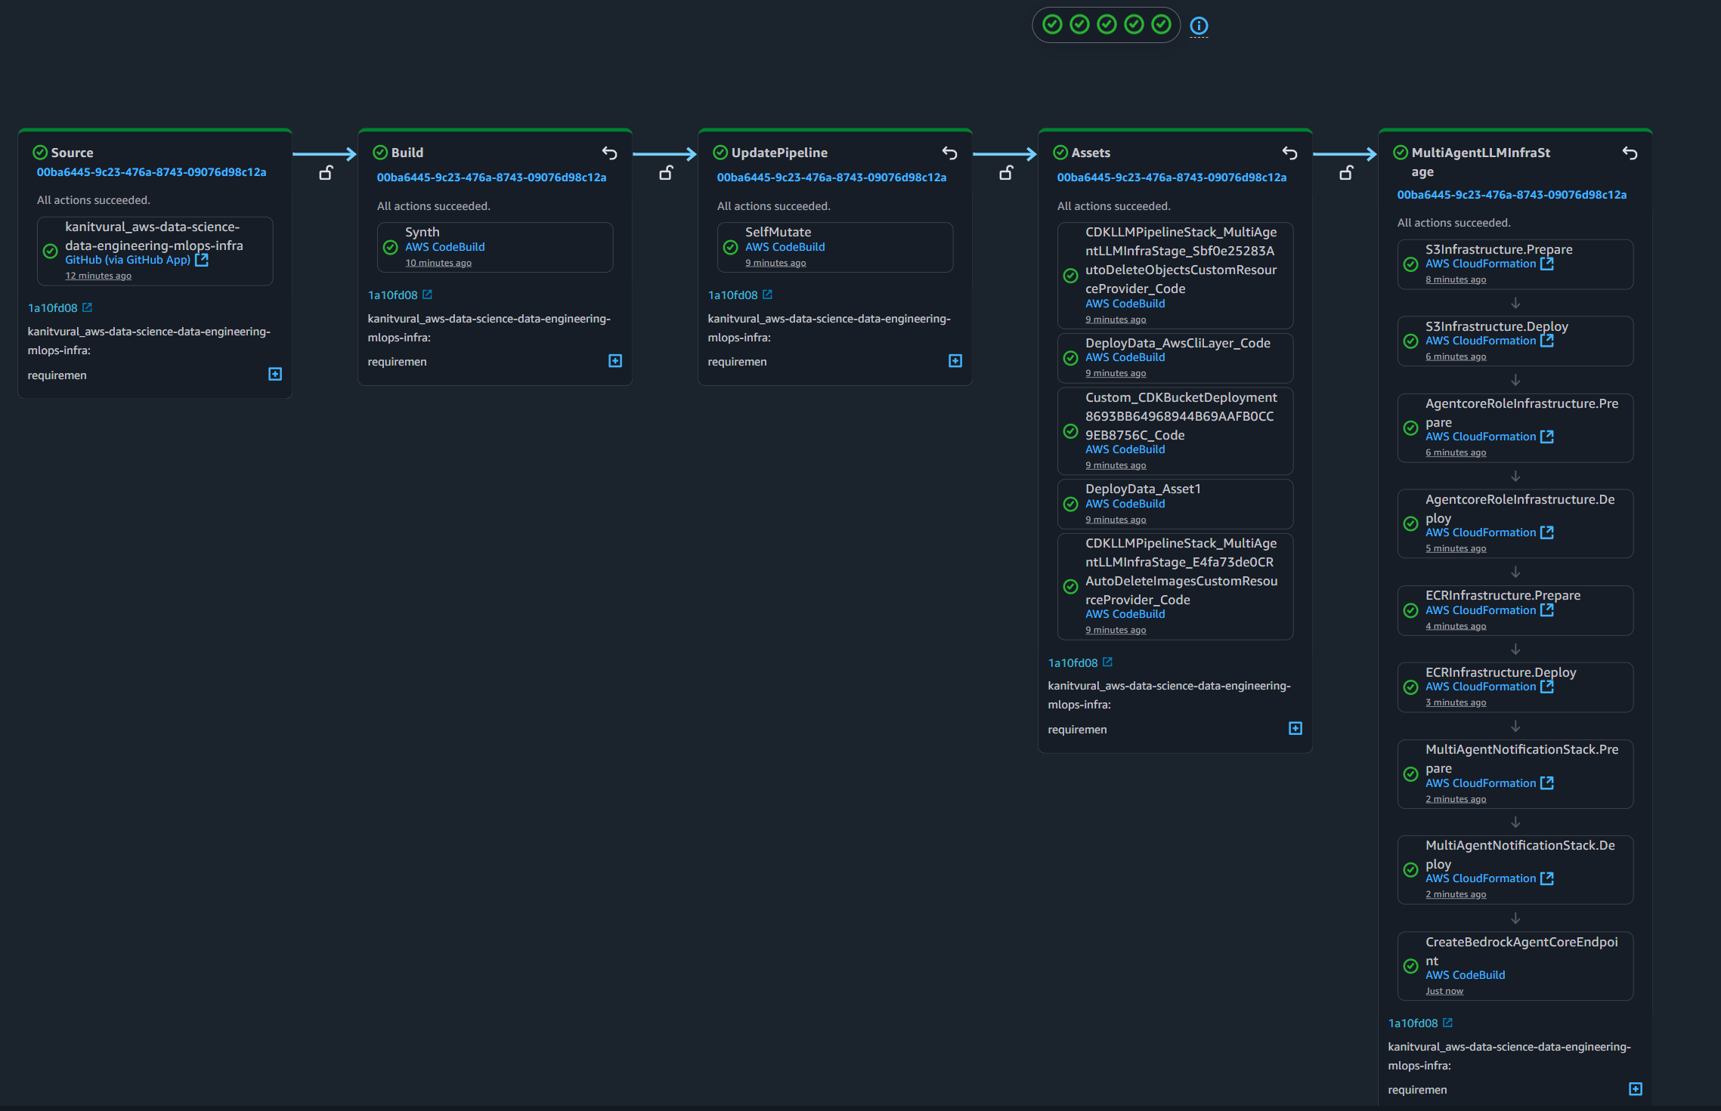Expand the commit message in MultiAgentLLMInfraStage
The width and height of the screenshot is (1721, 1111).
click(x=1636, y=1088)
